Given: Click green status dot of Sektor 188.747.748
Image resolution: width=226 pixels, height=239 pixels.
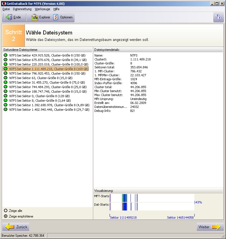Looking at the screenshot, I should pos(5,91).
